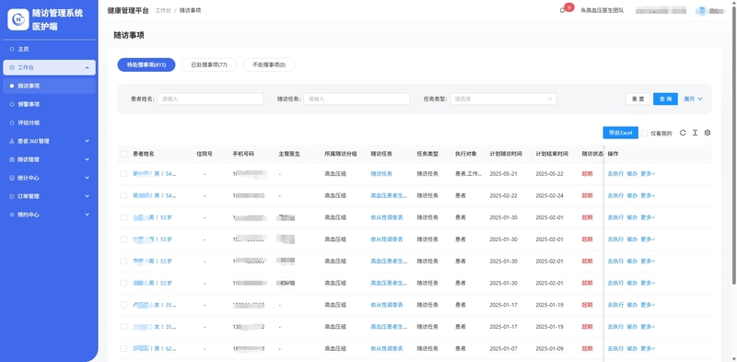Tick checkbox of 2025-01-17 依从性调查表 row
This screenshot has height=362, width=737.
(x=123, y=305)
